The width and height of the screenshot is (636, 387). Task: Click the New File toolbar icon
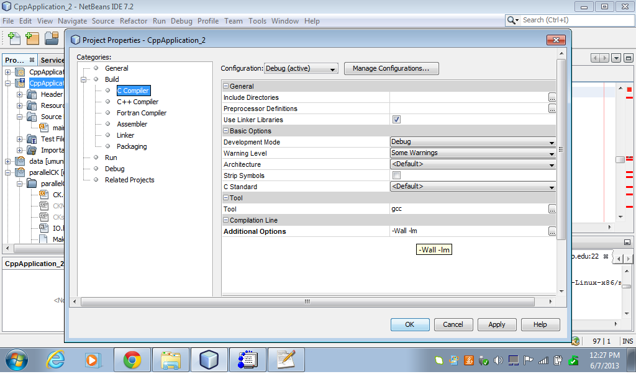[14, 38]
